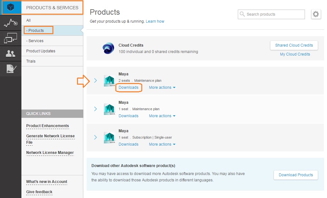Open the Products & Services cube icon

pyautogui.click(x=11, y=7)
